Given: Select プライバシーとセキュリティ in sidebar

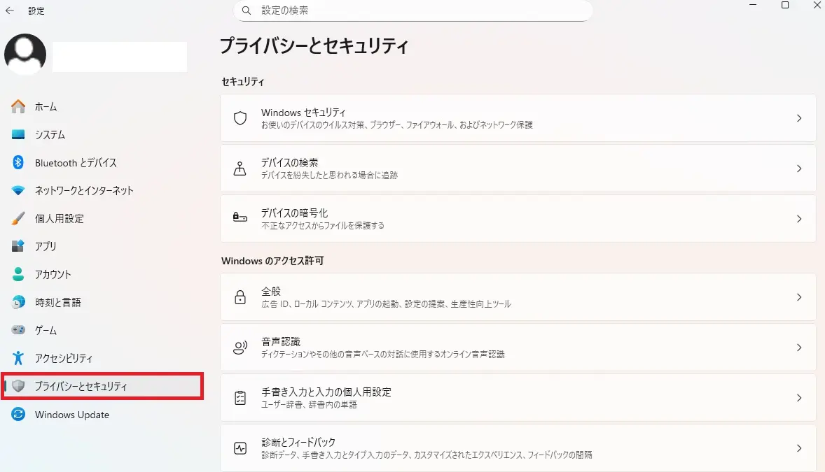Looking at the screenshot, I should (x=102, y=386).
